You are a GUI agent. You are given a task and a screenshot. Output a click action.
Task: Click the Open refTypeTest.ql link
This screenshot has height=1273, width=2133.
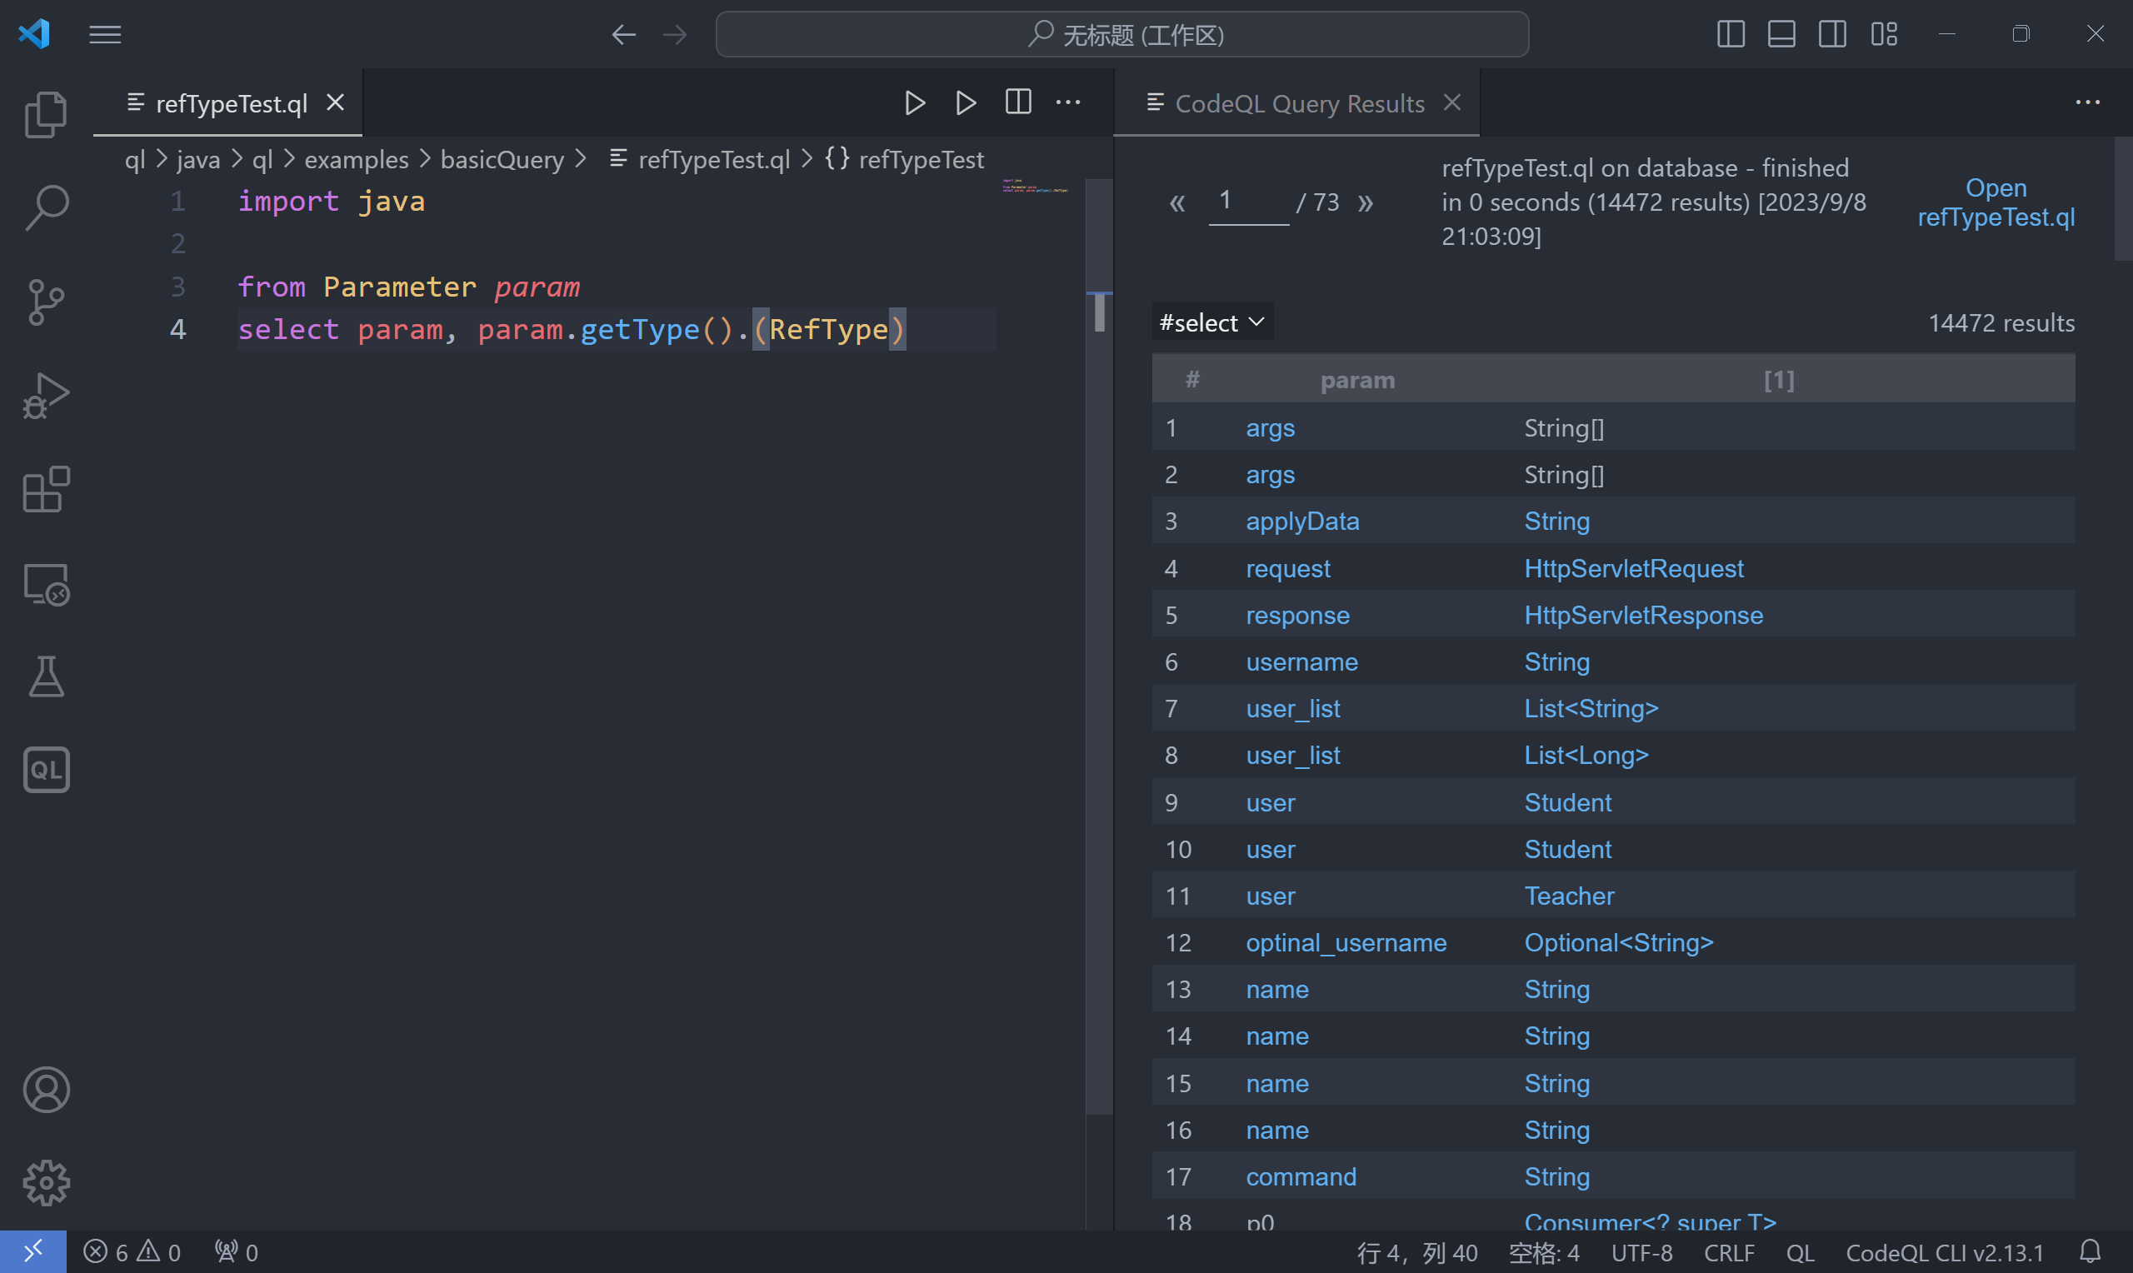coord(1996,202)
